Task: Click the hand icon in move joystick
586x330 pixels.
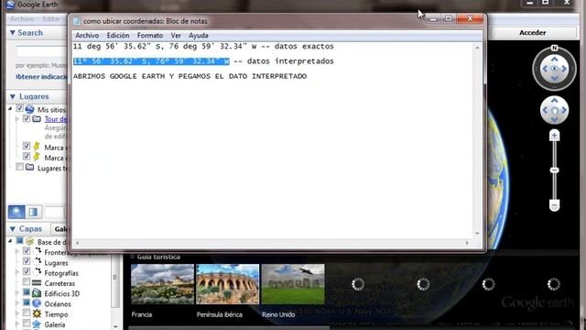Action: (x=554, y=110)
